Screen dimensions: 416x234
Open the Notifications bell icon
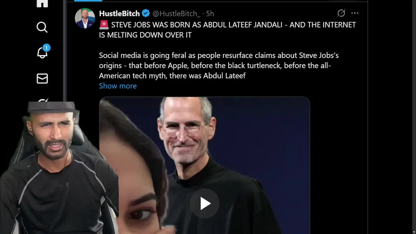[x=42, y=53]
